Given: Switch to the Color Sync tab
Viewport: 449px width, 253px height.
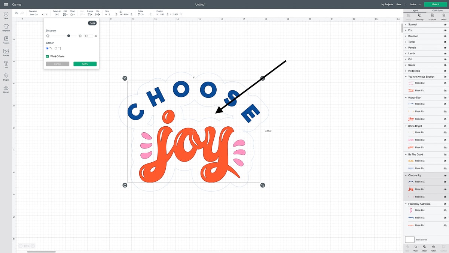Looking at the screenshot, I should [437, 10].
